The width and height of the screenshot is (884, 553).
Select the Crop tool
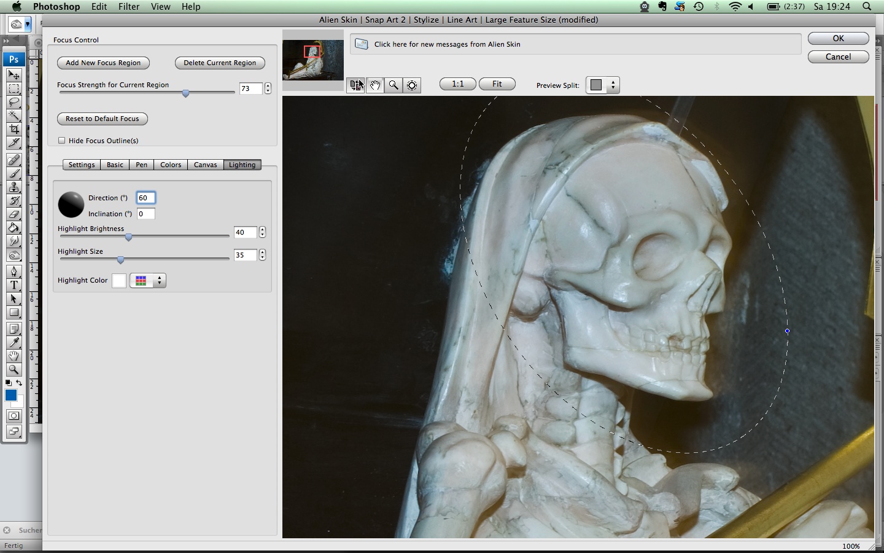click(14, 129)
